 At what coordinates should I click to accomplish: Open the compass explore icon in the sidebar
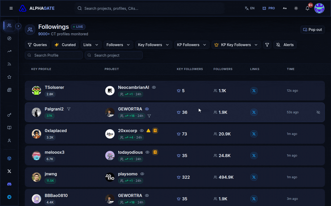point(9,38)
